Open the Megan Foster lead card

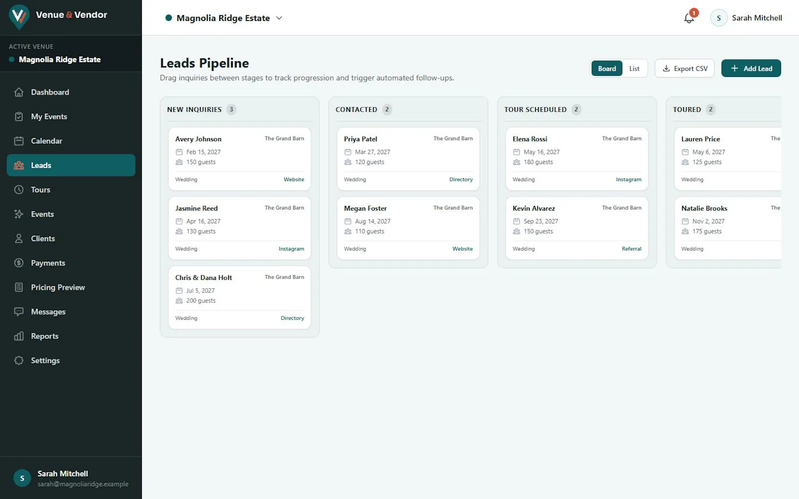[x=408, y=229]
